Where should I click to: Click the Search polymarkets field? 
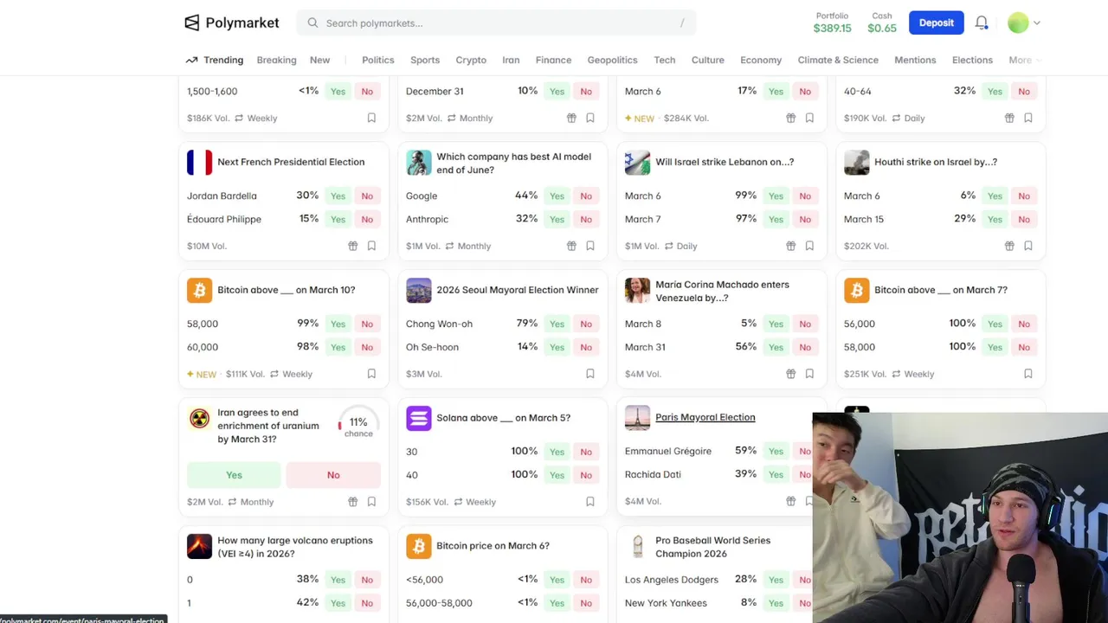[496, 23]
